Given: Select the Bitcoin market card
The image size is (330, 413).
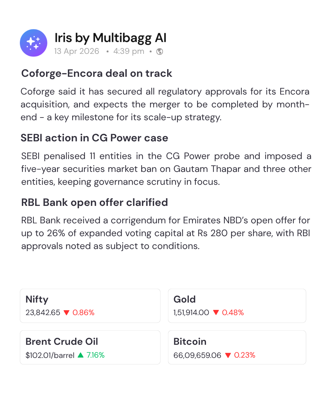Looking at the screenshot, I should (x=237, y=347).
